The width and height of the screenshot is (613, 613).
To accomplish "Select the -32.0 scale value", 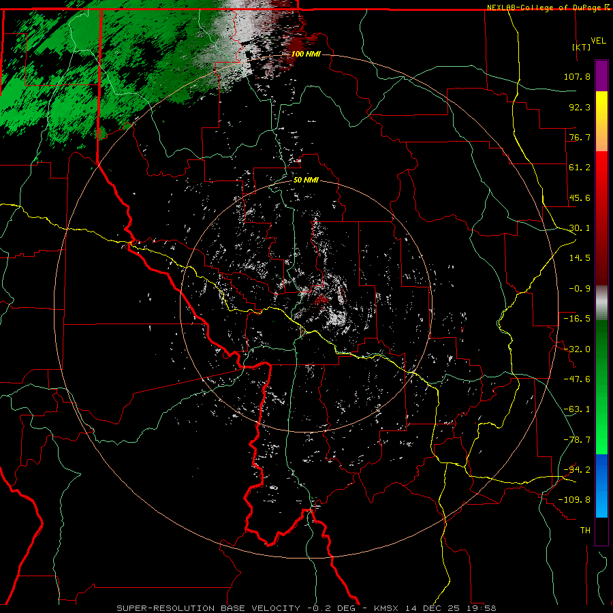I will click(577, 349).
